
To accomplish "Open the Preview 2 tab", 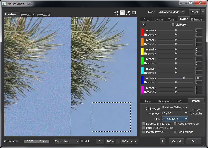I will 27,15.
